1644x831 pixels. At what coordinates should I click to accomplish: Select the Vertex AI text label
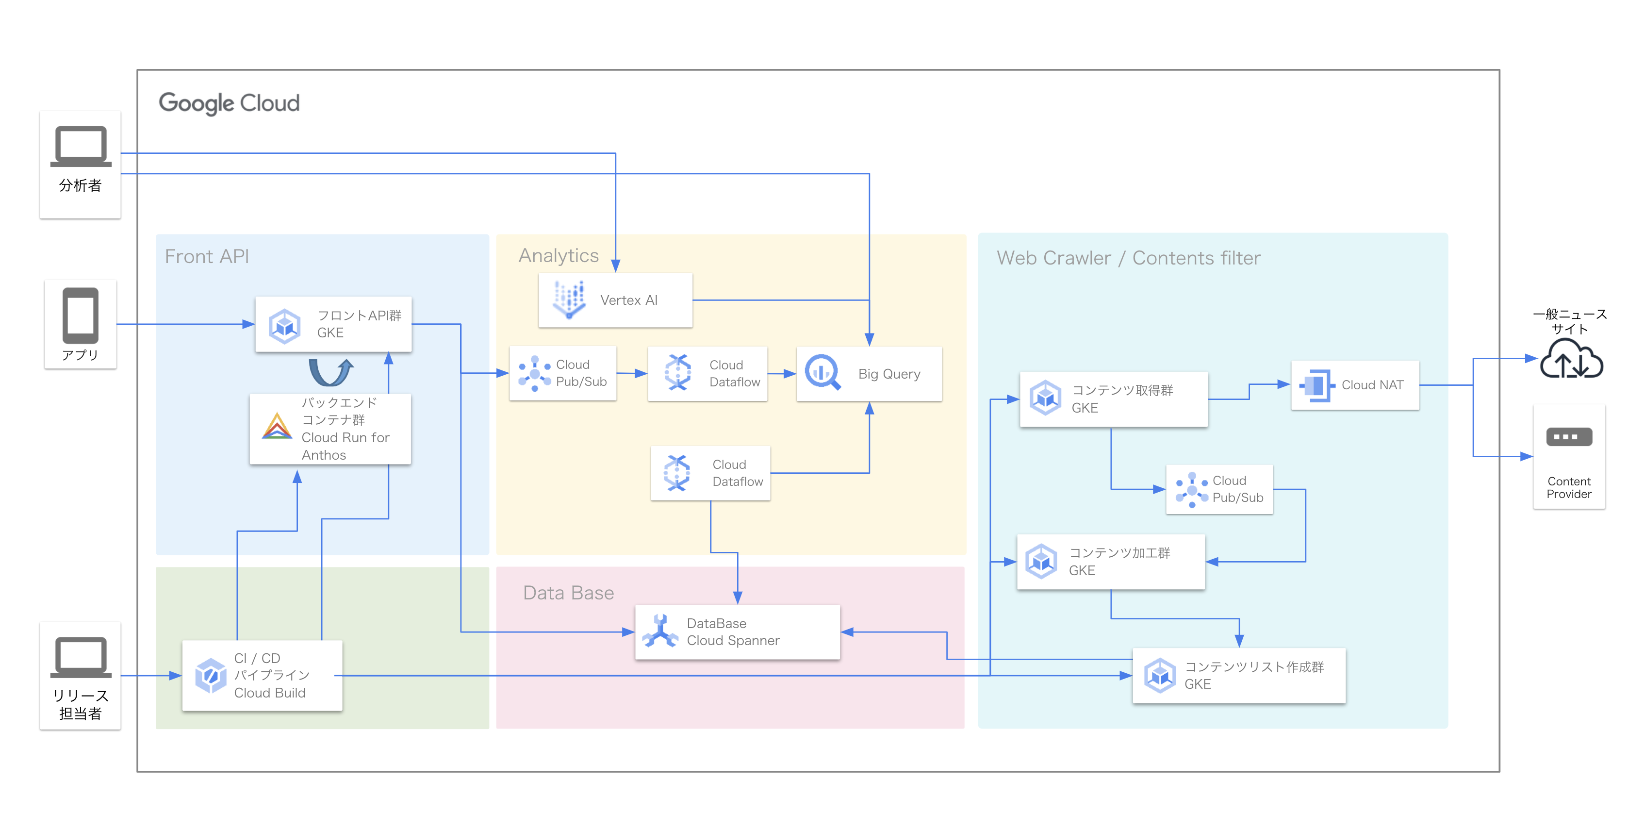pyautogui.click(x=628, y=300)
